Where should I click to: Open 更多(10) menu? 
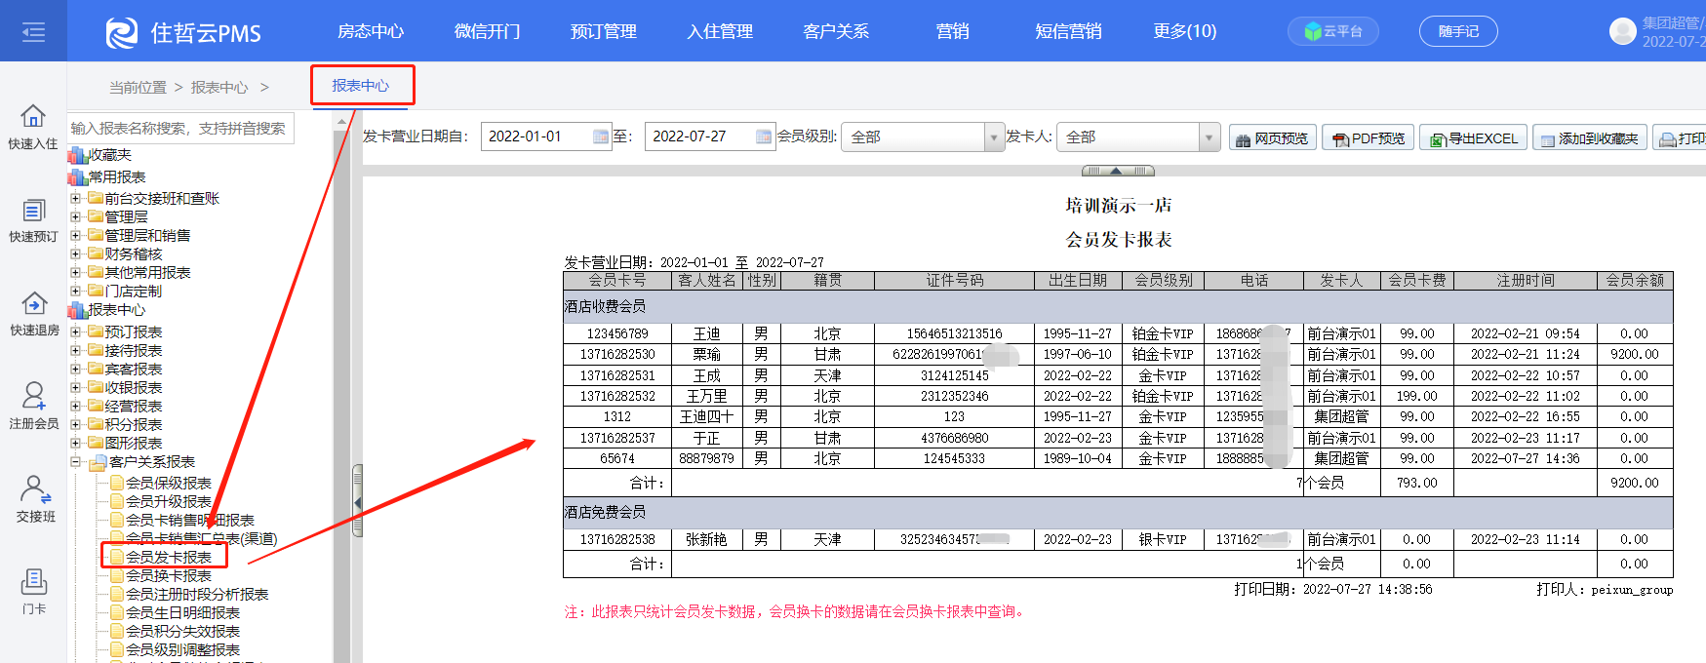coord(1185,31)
